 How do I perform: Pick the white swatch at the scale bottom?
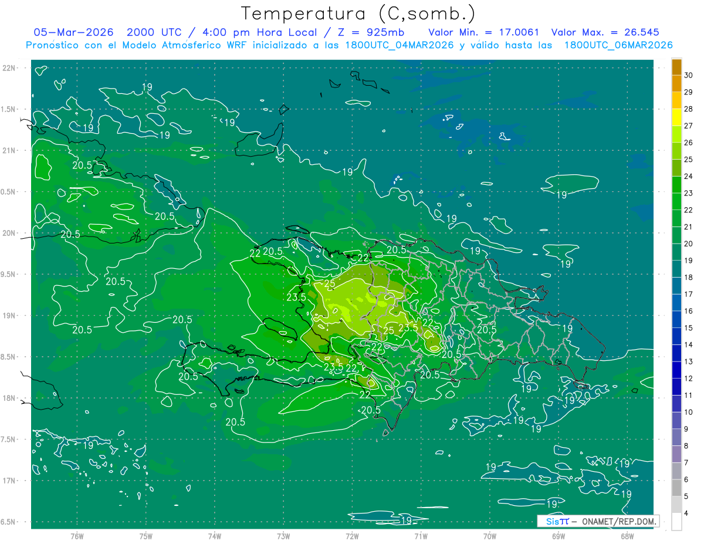click(676, 522)
